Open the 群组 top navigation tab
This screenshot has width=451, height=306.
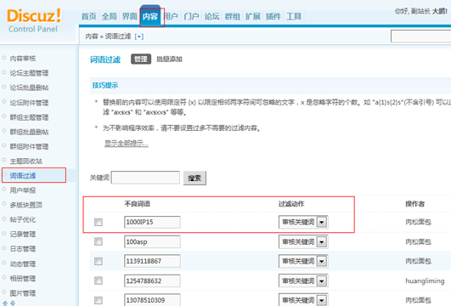(x=233, y=16)
